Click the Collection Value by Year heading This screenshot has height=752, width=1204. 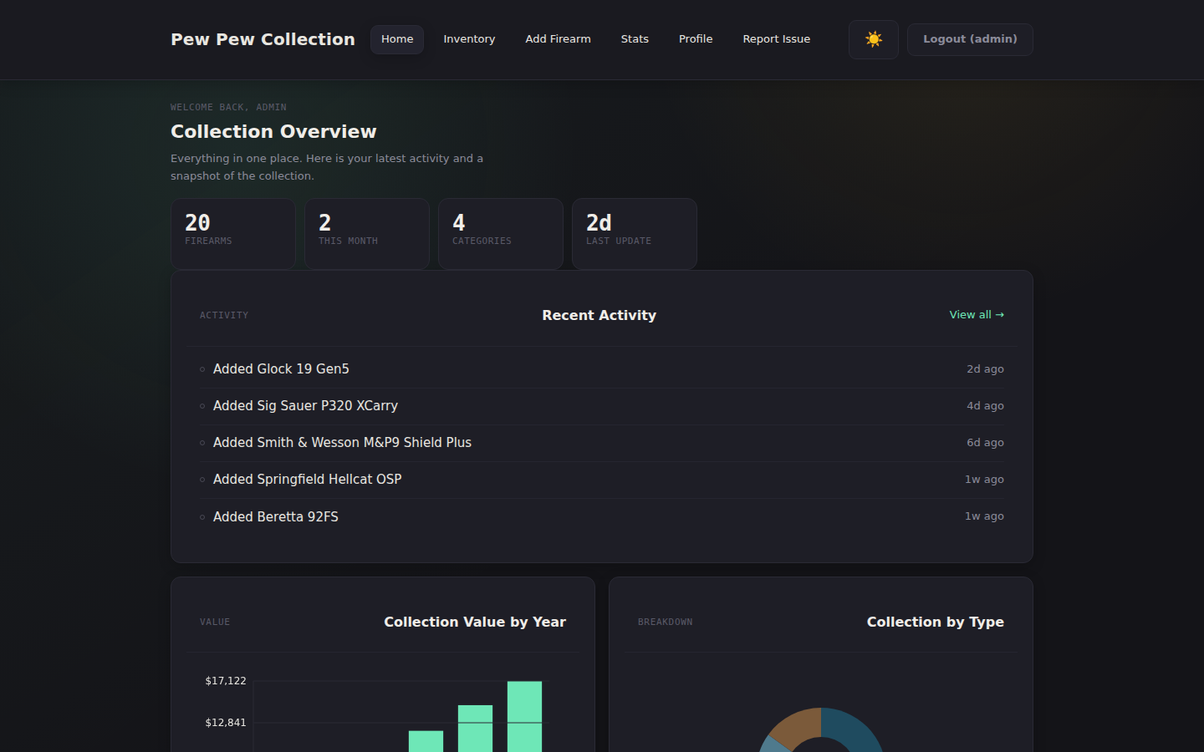(475, 622)
